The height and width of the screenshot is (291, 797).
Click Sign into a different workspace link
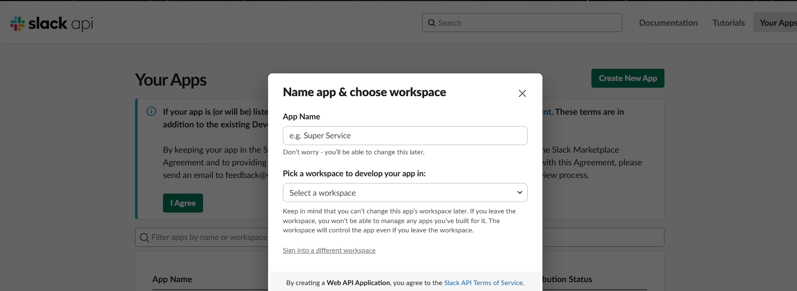click(329, 251)
